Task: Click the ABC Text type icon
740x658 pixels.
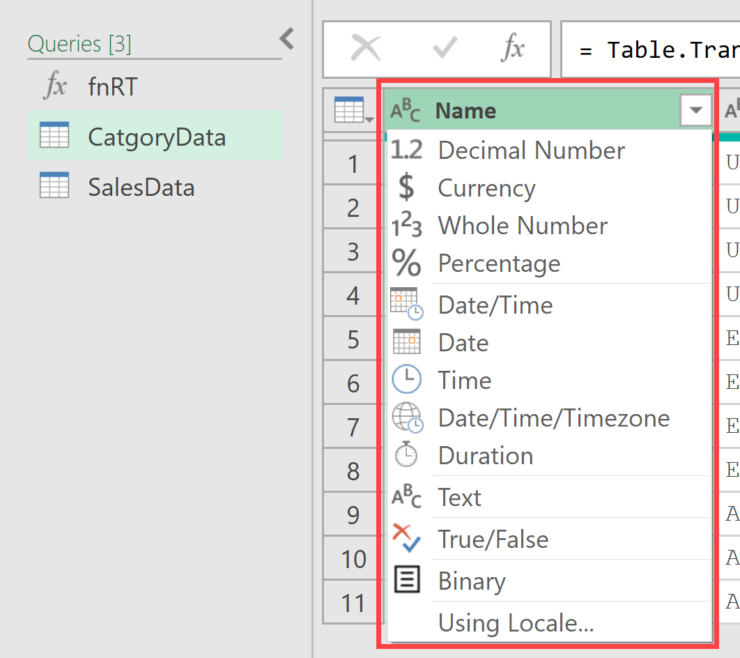Action: click(406, 496)
